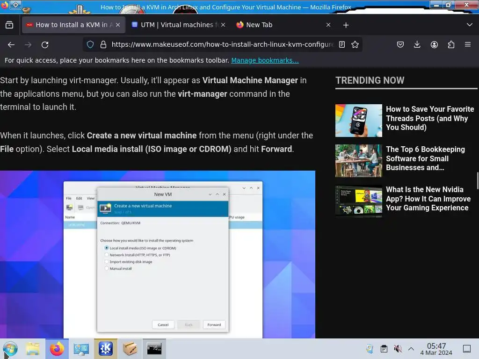This screenshot has width=479, height=359.
Task: Open the Pocket save icon
Action: (x=400, y=44)
